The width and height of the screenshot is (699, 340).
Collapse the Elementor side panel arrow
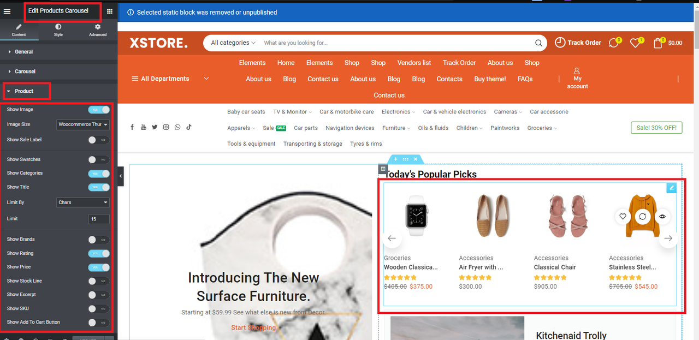[x=121, y=176]
